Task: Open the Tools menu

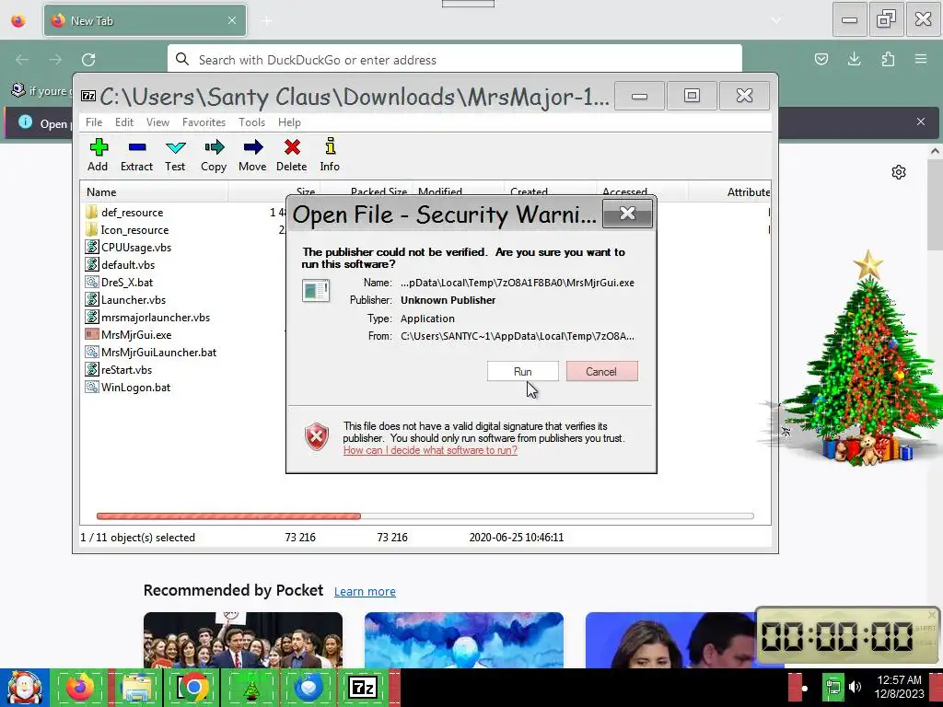Action: [x=251, y=122]
